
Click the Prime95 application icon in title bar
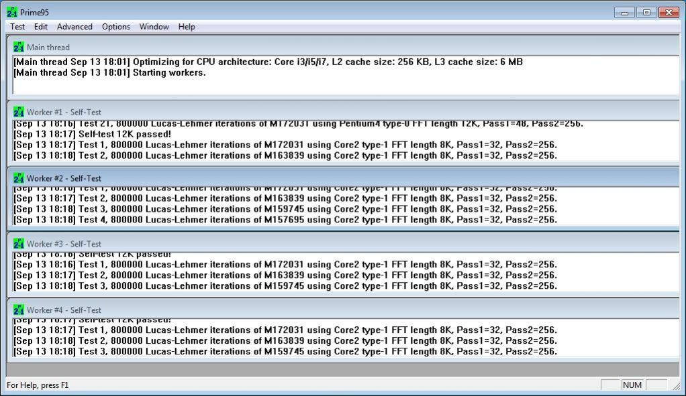click(12, 12)
